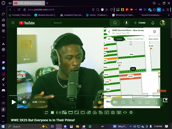Enable theater mode on the player
Screen dimensions: 172x129
(147, 102)
